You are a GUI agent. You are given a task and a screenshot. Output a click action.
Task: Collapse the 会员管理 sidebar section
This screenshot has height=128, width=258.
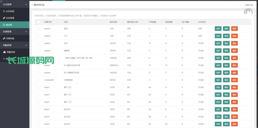(x=26, y=5)
